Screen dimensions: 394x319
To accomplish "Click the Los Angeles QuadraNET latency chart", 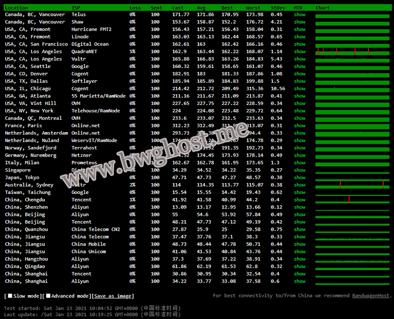I will click(352, 52).
